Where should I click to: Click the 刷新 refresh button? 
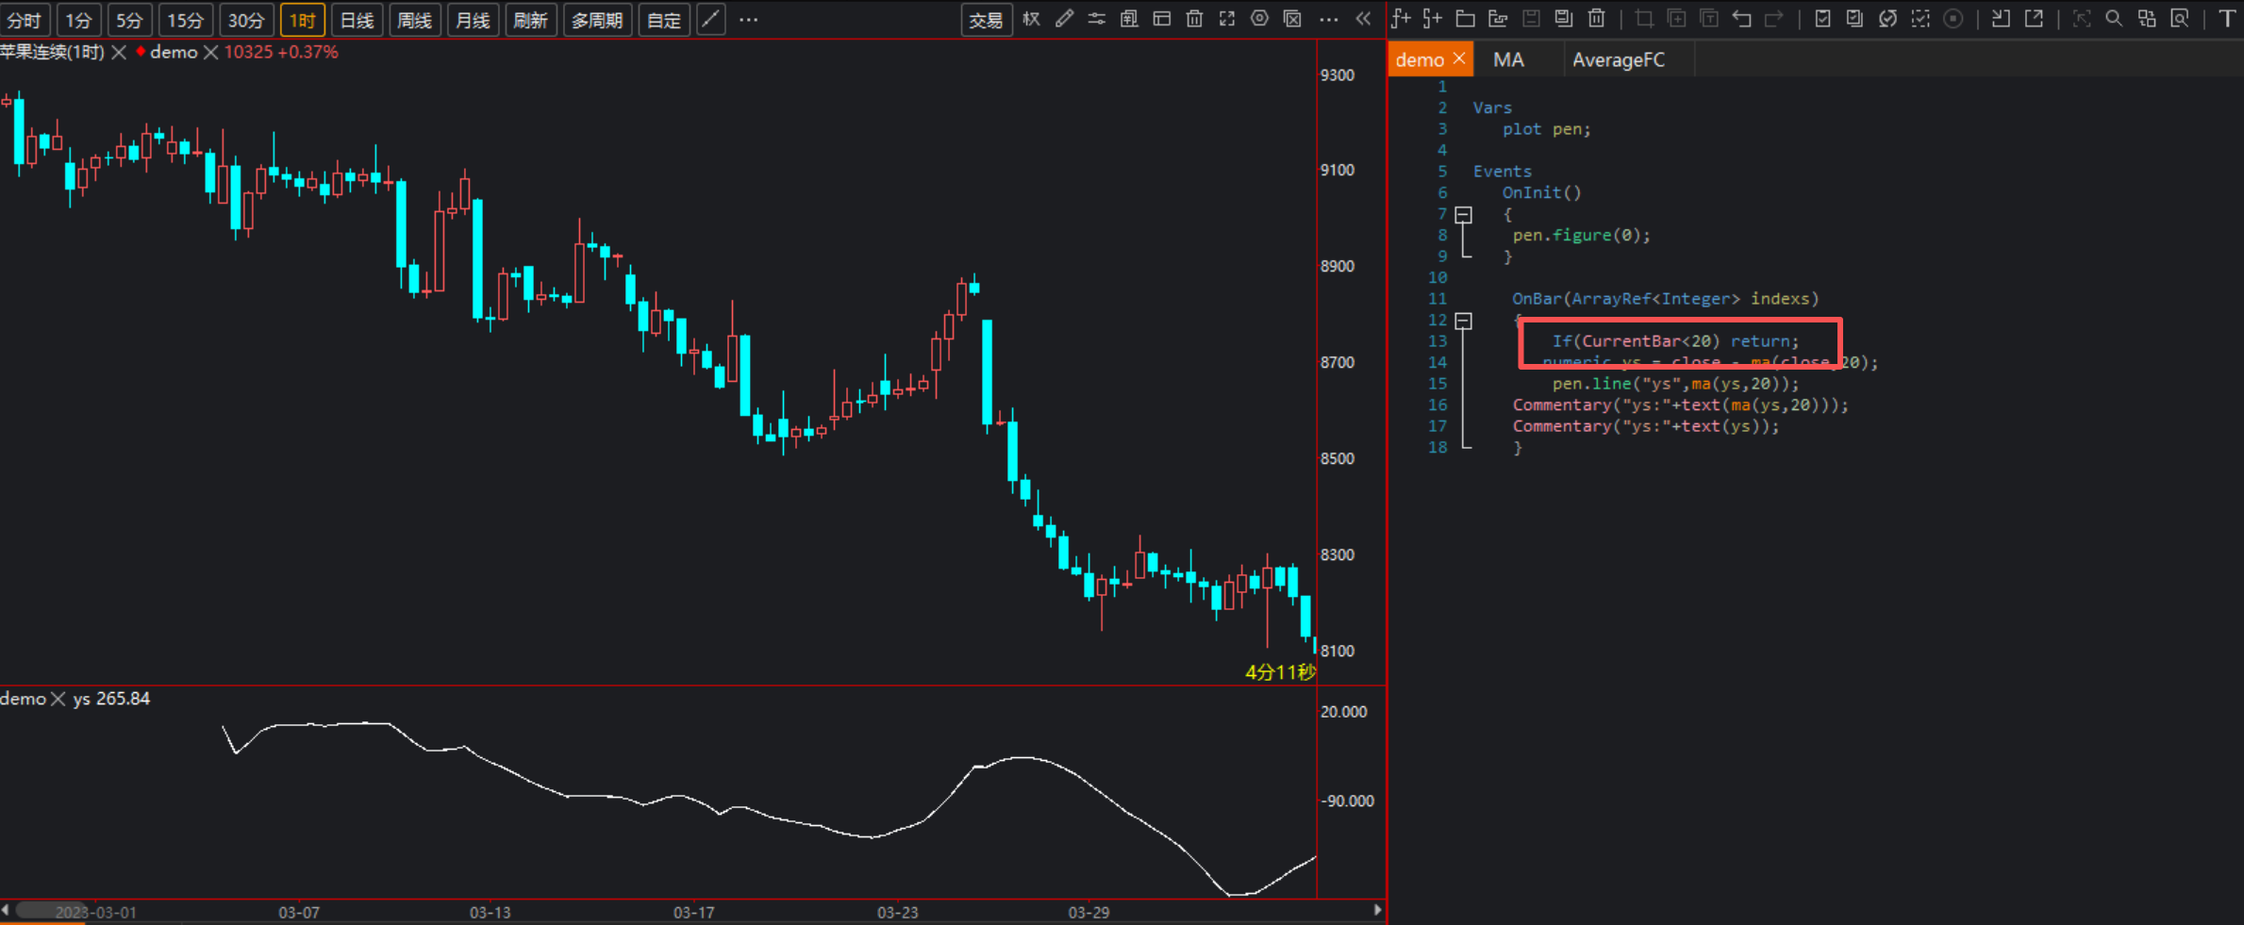(x=530, y=20)
